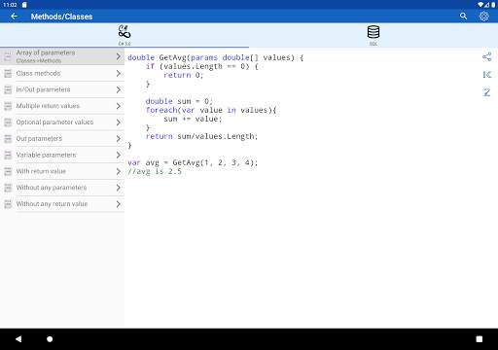Tap chevron next to Out parameters
This screenshot has height=350, width=498.
click(x=119, y=139)
